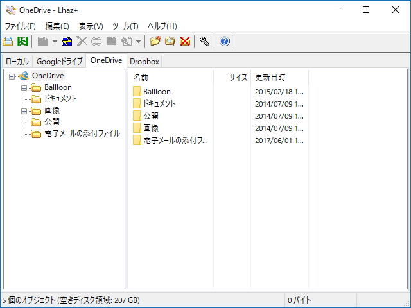Click 画像 folder icon in tree

click(36, 111)
